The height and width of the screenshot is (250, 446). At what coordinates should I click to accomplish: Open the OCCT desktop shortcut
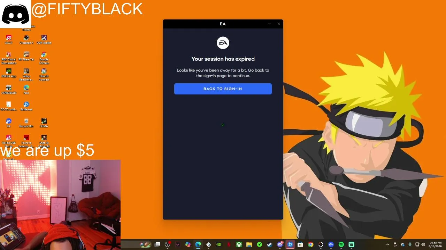click(9, 40)
